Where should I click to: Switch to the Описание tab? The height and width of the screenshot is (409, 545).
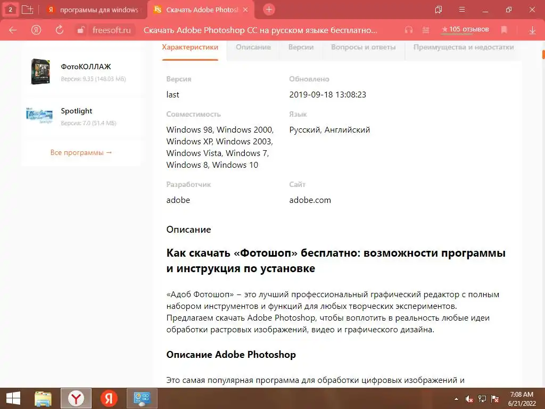point(253,47)
